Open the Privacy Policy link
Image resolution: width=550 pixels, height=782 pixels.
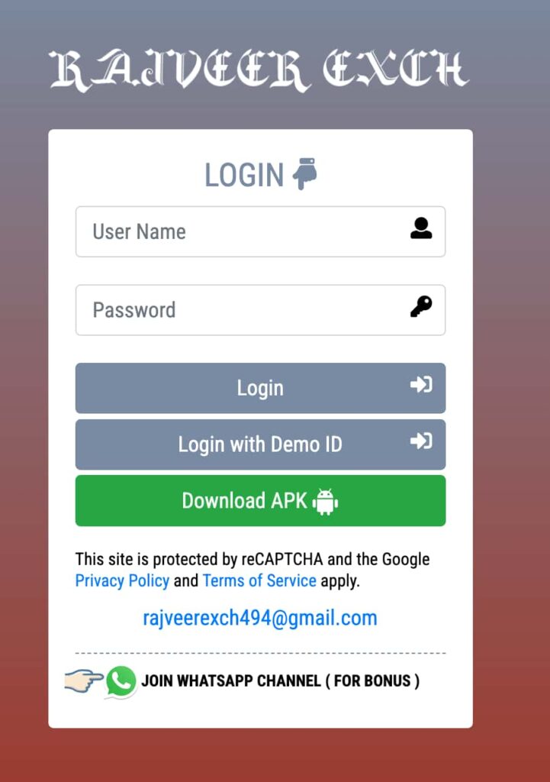(x=122, y=580)
